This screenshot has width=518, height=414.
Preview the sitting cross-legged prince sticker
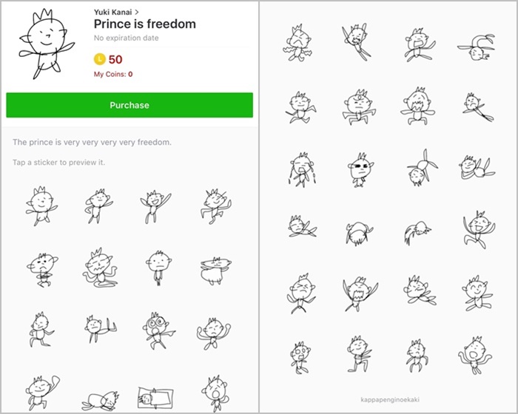click(x=99, y=268)
